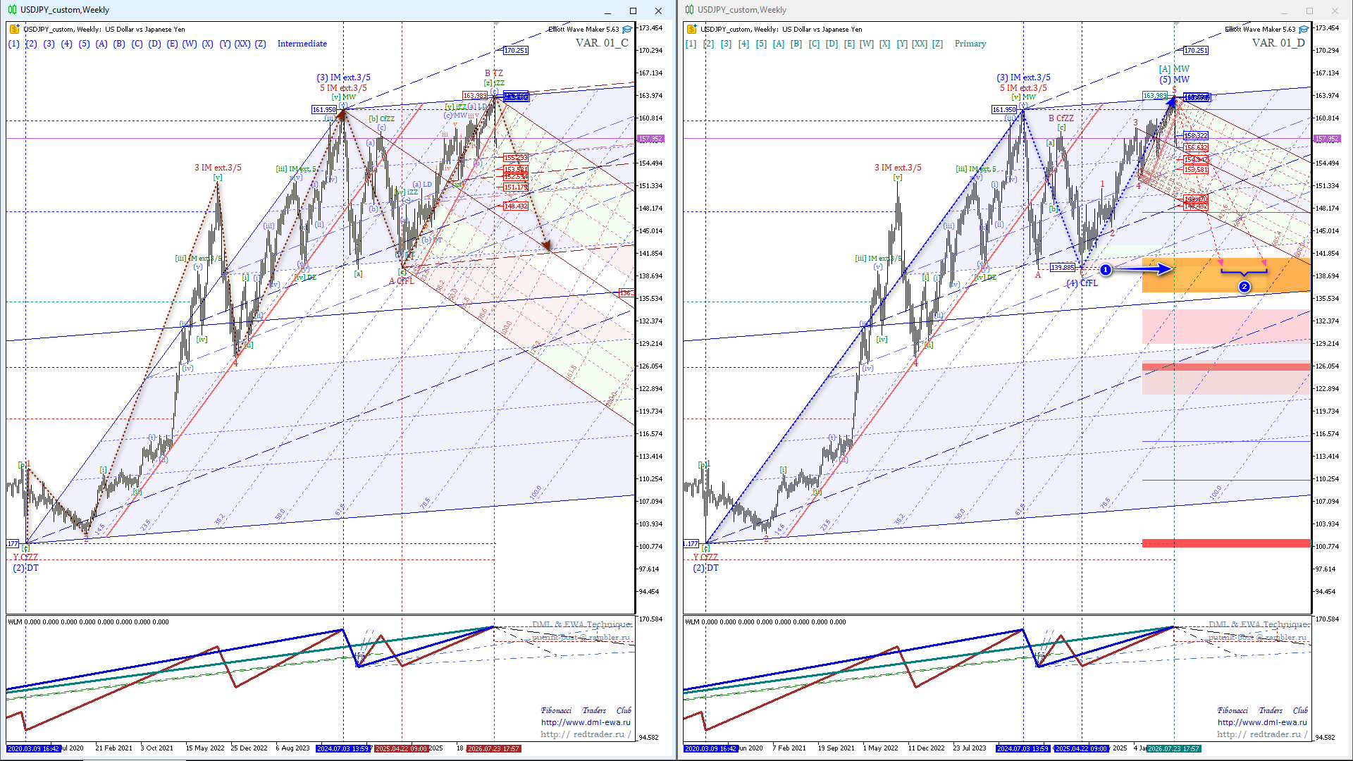Click the 2026.07.23 17:57 time marker, right chart

pos(1173,748)
